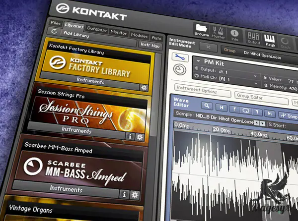Switch to the Files tab

tap(56, 23)
